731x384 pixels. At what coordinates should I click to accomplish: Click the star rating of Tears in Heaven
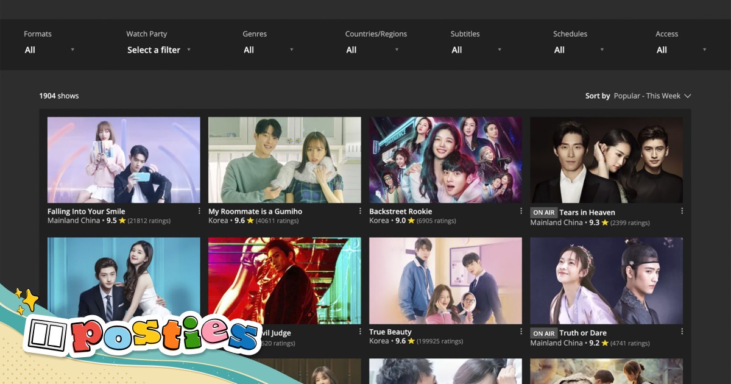599,222
